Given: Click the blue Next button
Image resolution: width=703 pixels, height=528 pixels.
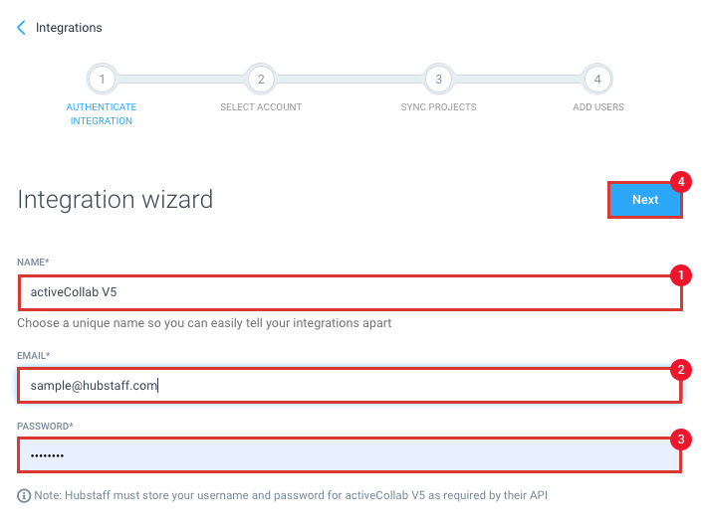Looking at the screenshot, I should click(644, 200).
